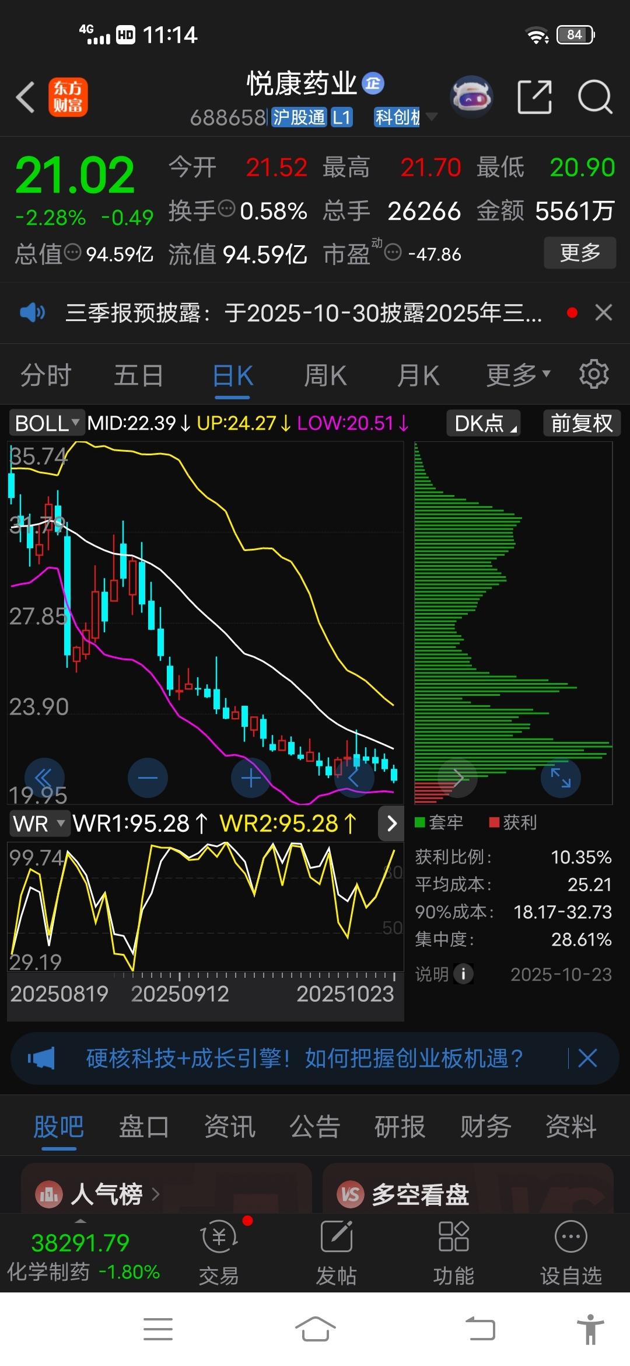Switch to the 研报 tab

(400, 1127)
